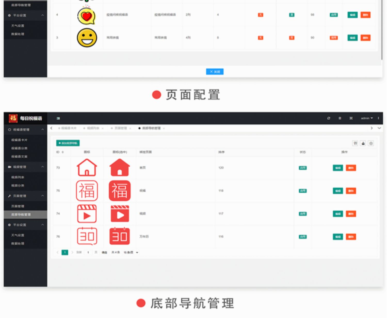Toggle the 启用 status for the row with sort 116
Image resolution: width=387 pixels, height=318 pixels.
[x=303, y=237]
